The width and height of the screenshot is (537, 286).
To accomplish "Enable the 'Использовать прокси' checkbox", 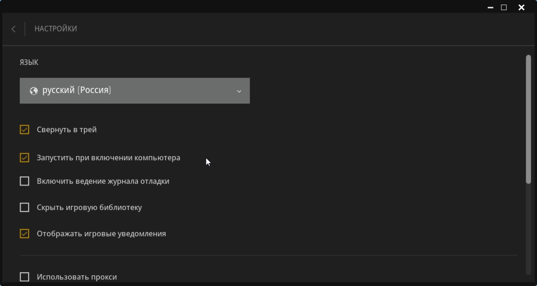I will (24, 277).
